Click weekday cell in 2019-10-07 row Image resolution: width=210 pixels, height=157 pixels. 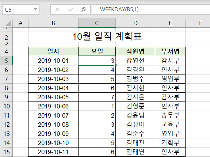pos(97,115)
